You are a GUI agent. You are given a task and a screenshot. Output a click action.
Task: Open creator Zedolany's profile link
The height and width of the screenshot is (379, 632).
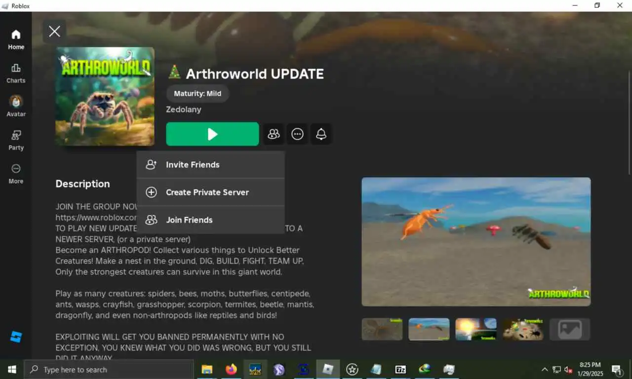click(184, 110)
